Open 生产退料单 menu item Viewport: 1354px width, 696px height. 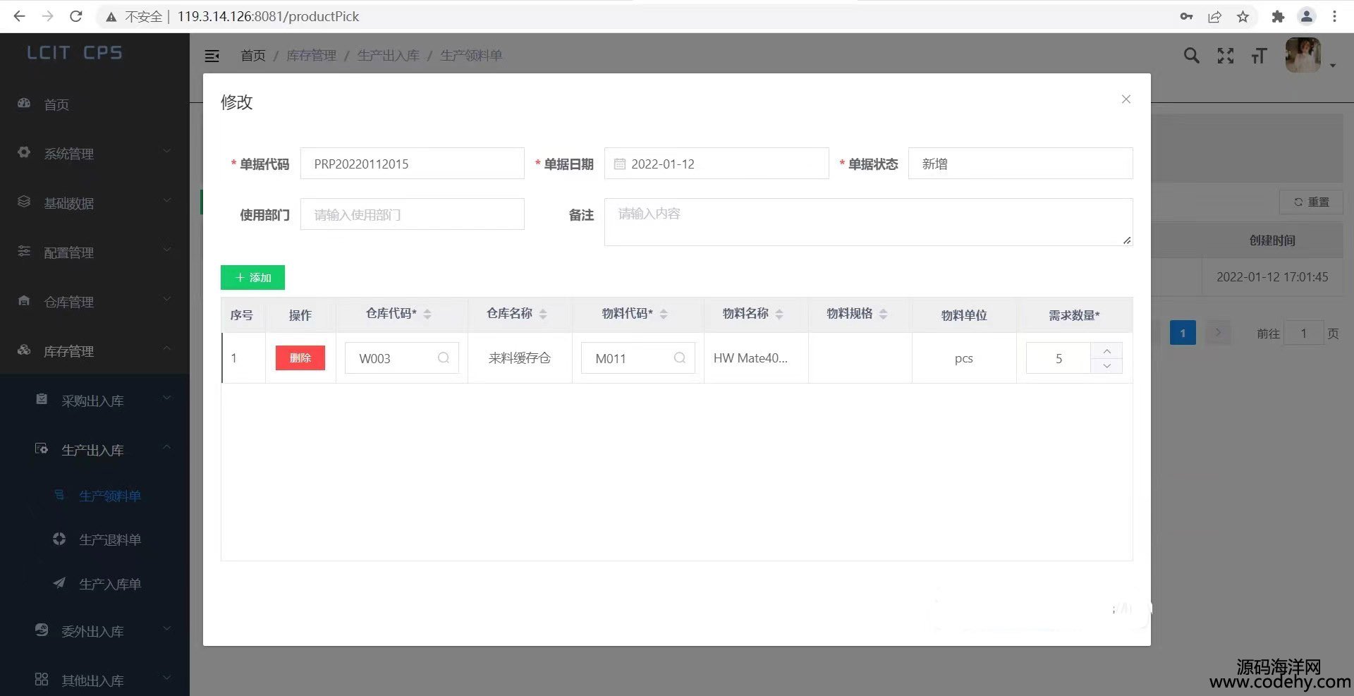click(94, 539)
